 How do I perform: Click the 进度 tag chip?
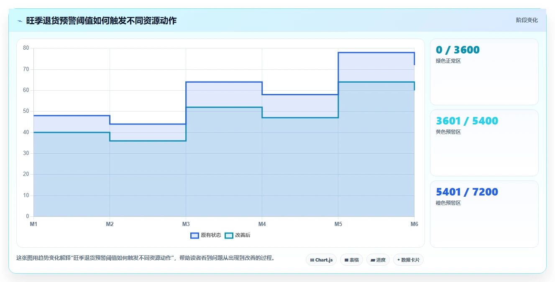(378, 260)
